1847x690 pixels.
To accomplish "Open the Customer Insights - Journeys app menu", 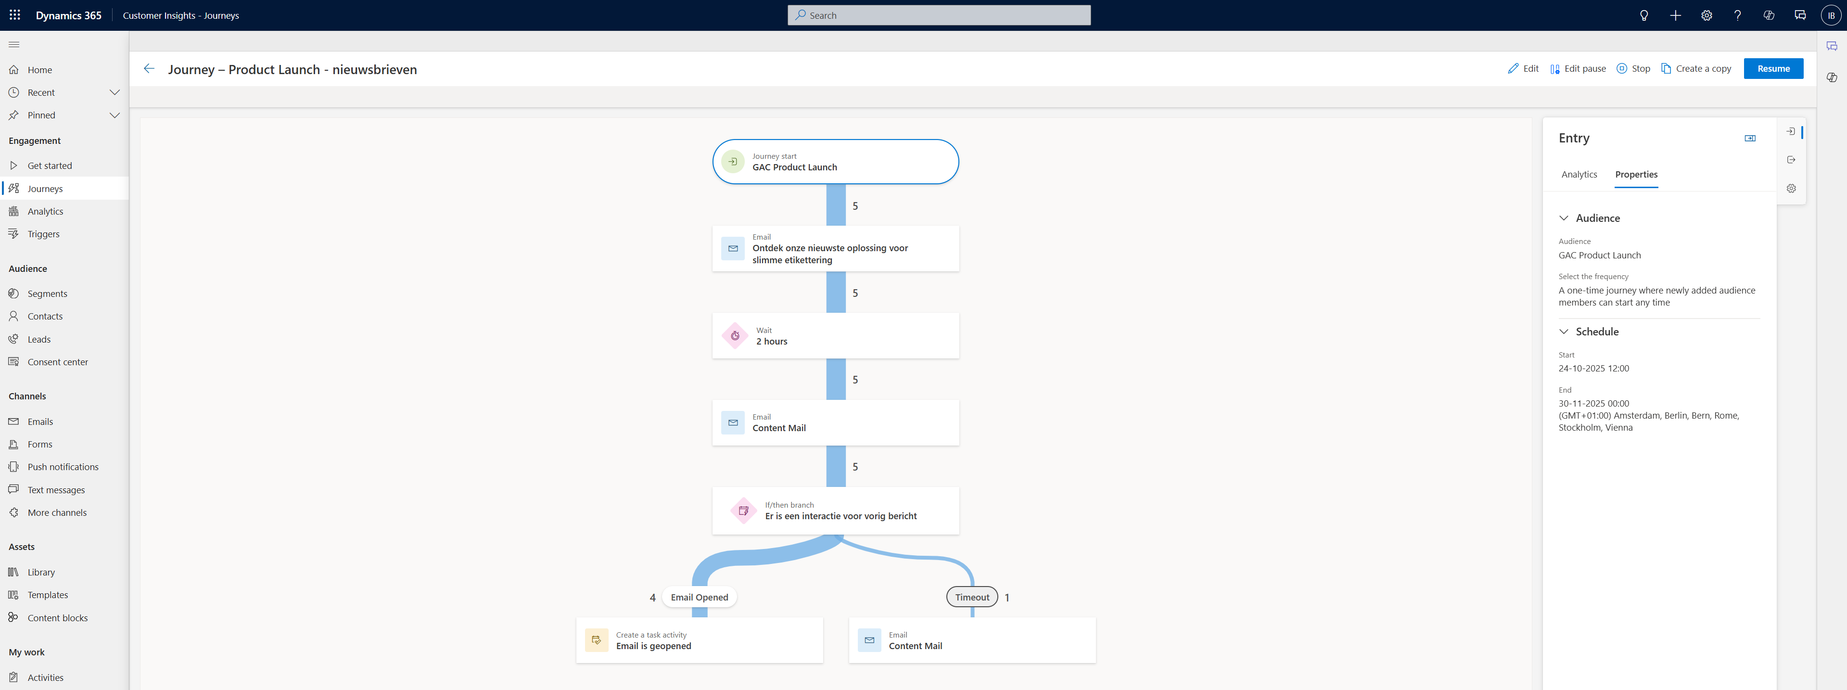I will click(180, 15).
